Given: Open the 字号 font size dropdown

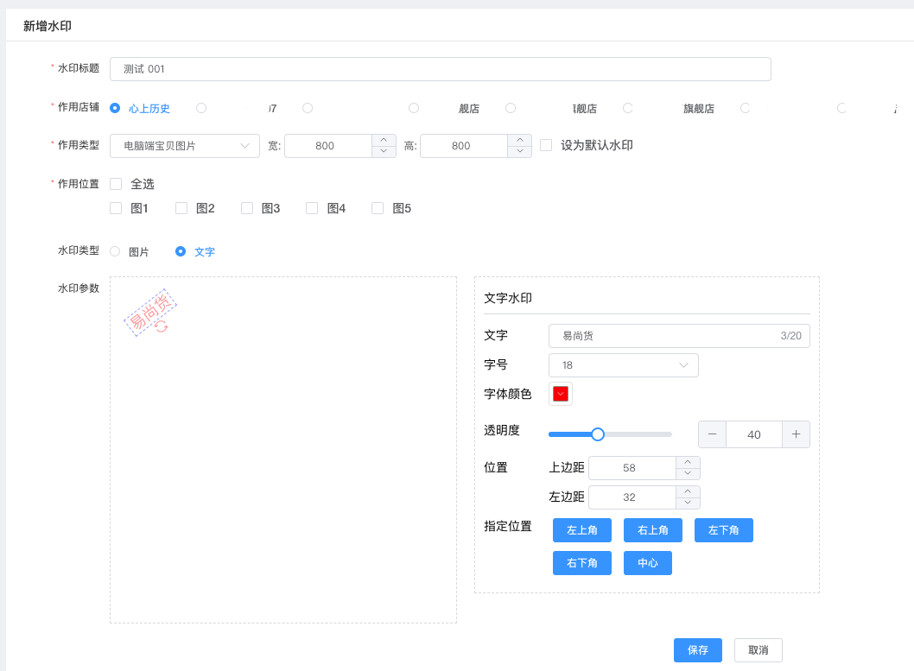Looking at the screenshot, I should pyautogui.click(x=623, y=365).
